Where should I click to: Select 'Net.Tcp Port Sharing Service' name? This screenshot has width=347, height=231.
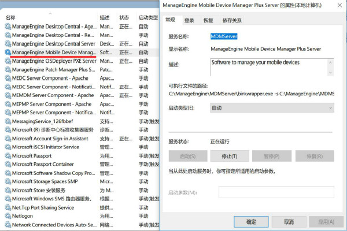(x=43, y=207)
